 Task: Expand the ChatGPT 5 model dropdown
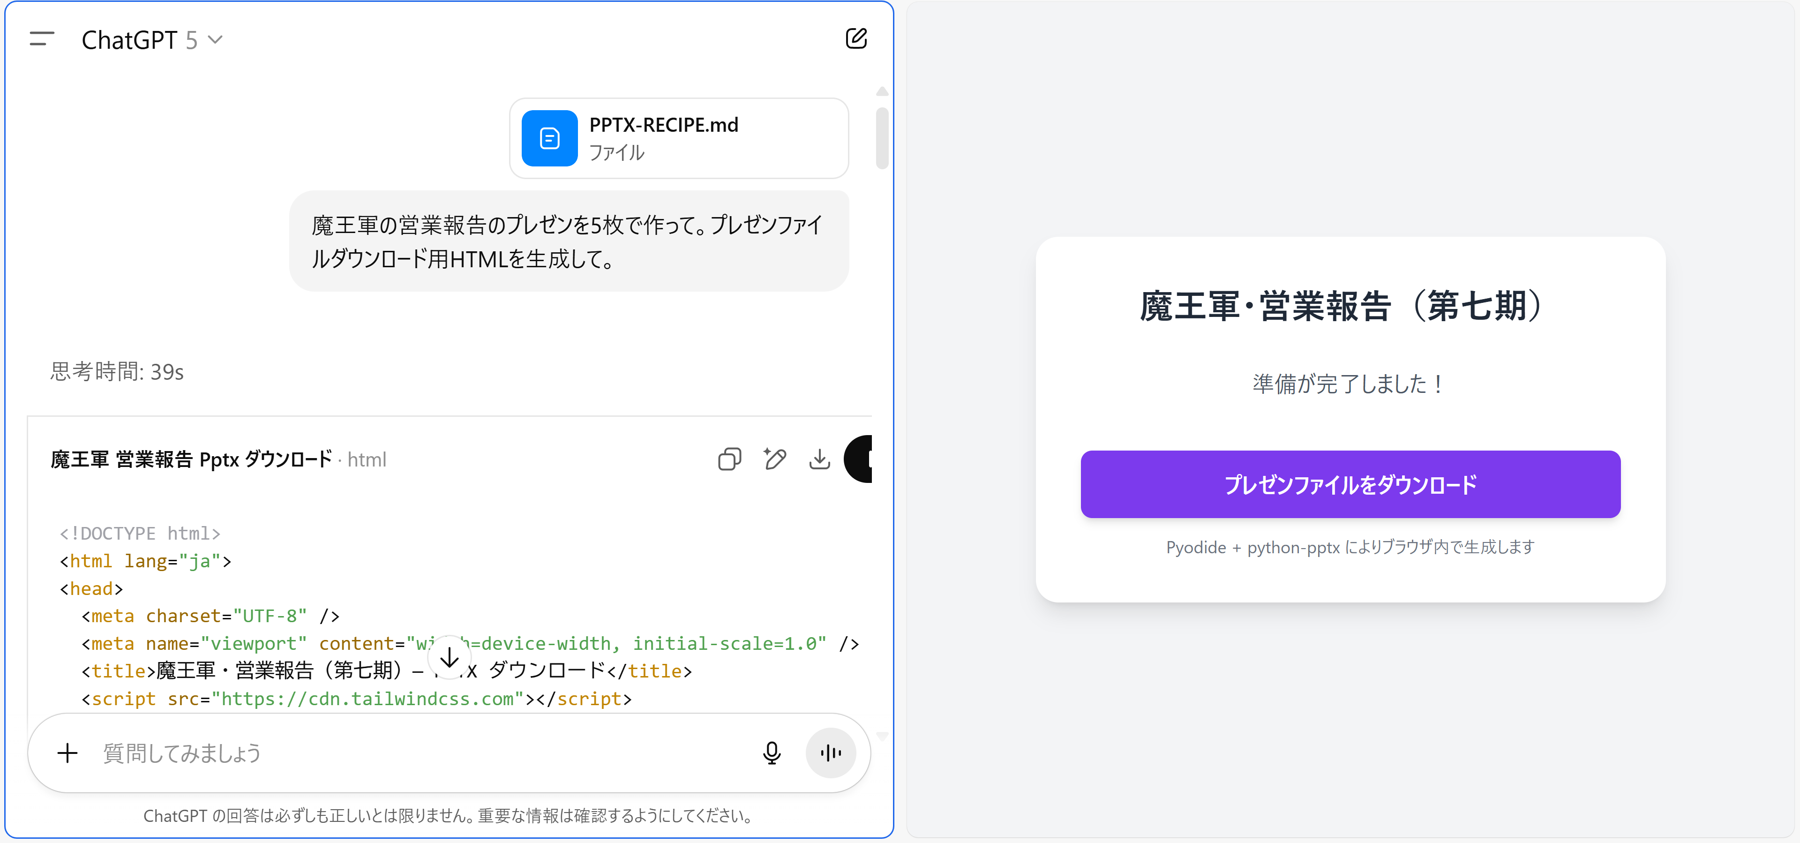(151, 40)
